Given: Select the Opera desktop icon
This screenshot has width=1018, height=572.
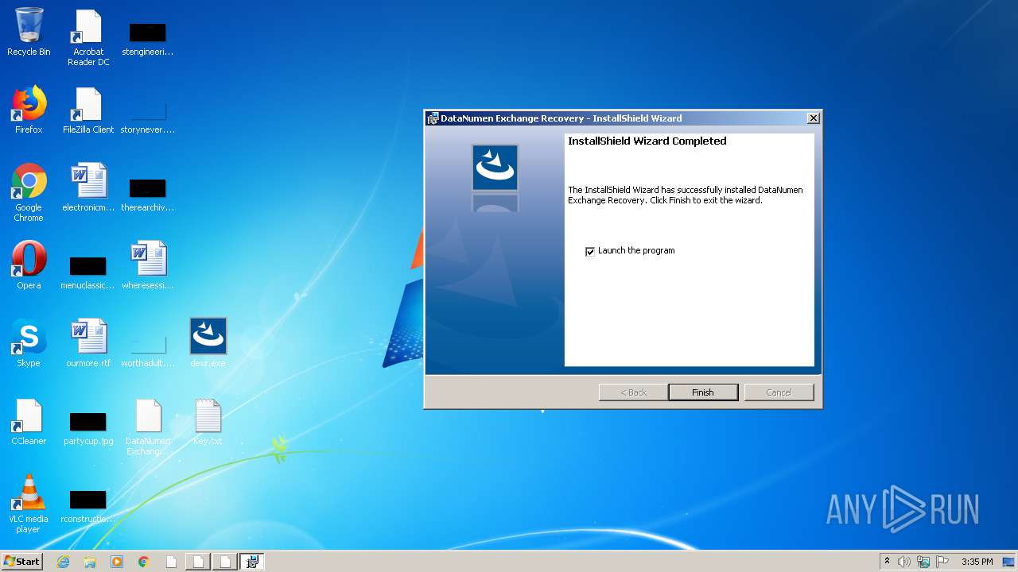Looking at the screenshot, I should point(29,266).
